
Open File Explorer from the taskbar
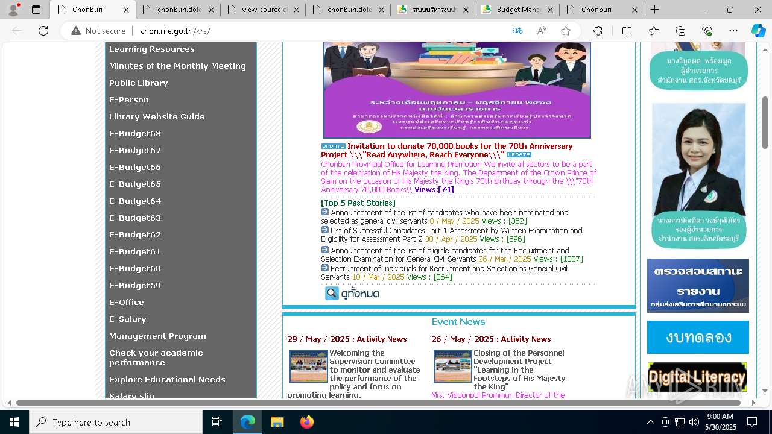[x=277, y=422]
